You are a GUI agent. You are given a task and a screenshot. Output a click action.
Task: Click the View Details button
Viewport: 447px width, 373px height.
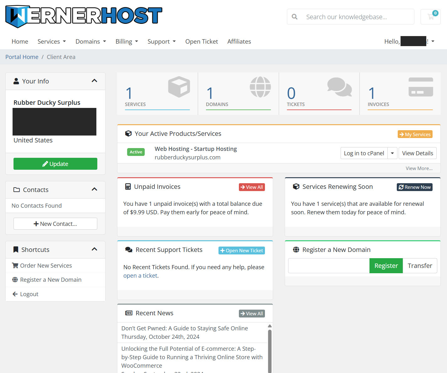tap(417, 153)
